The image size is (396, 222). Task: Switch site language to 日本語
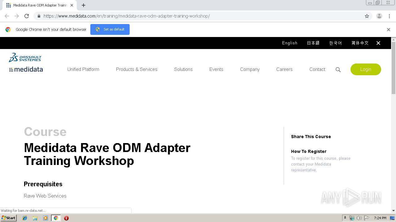pos(313,43)
